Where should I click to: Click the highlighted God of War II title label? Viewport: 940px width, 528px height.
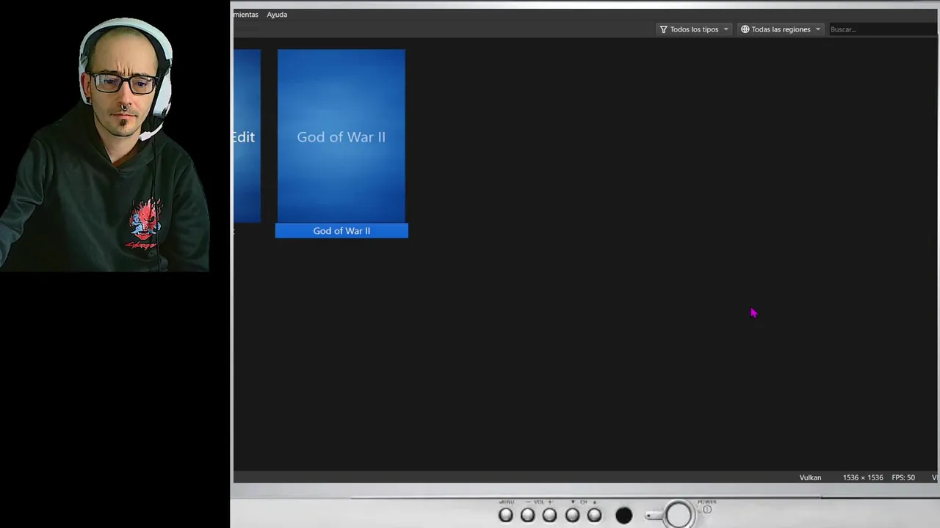click(x=341, y=231)
